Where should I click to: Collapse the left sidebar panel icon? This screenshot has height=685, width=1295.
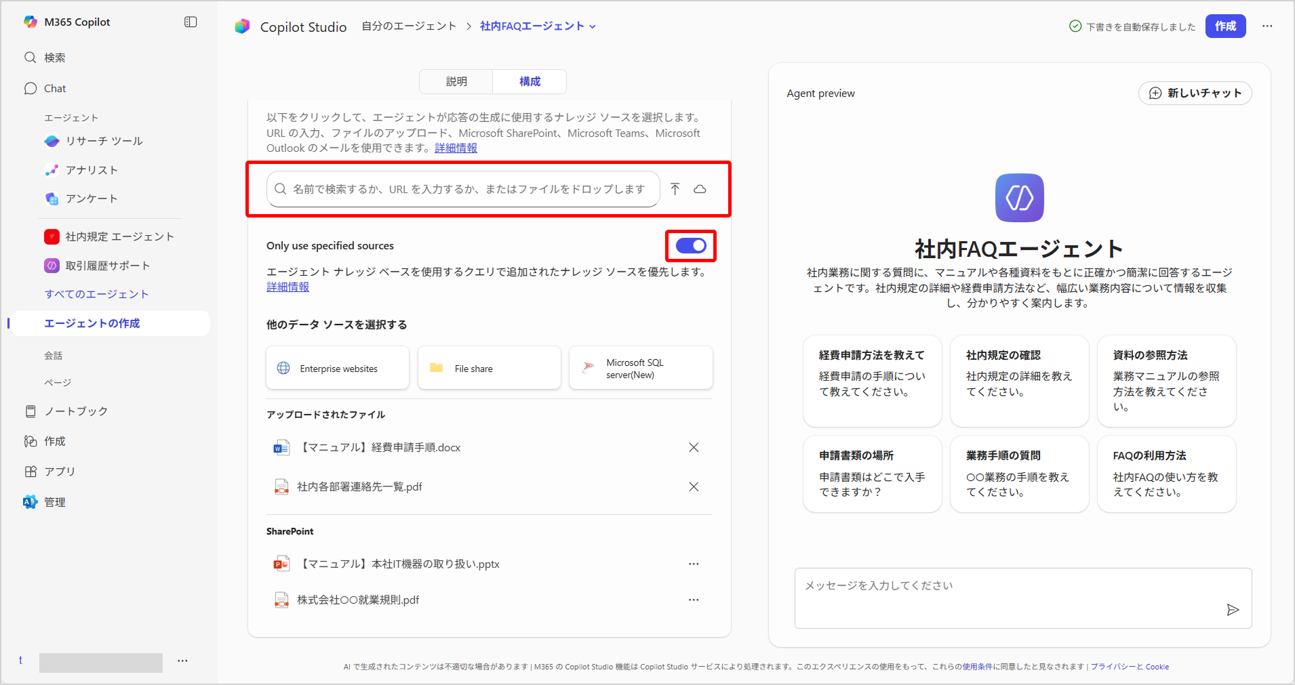click(x=191, y=22)
